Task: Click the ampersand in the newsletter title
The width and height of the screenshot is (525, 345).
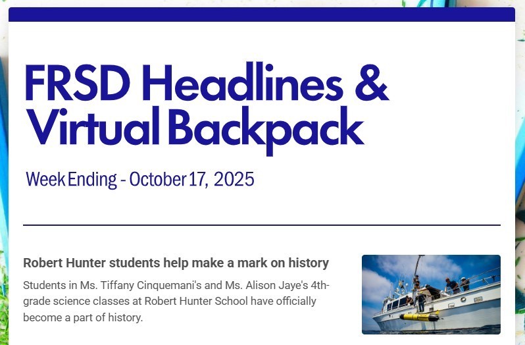Action: (x=371, y=84)
